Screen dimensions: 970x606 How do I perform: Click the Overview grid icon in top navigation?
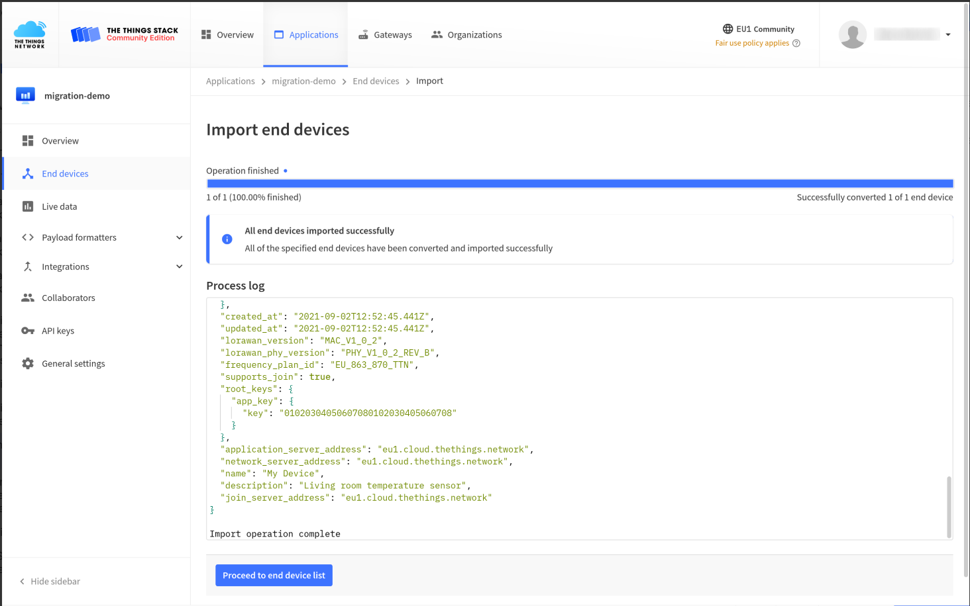[x=206, y=34]
